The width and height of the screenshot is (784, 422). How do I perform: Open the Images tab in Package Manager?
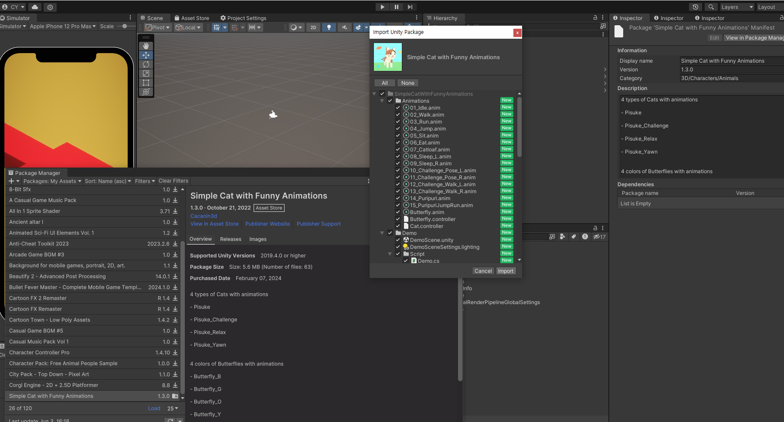pos(258,239)
